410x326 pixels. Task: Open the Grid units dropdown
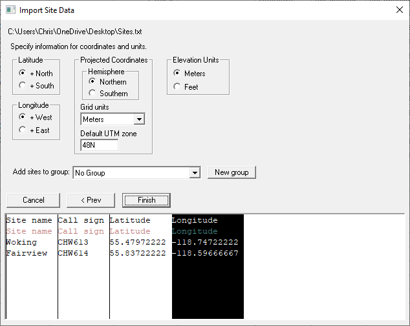(x=138, y=119)
